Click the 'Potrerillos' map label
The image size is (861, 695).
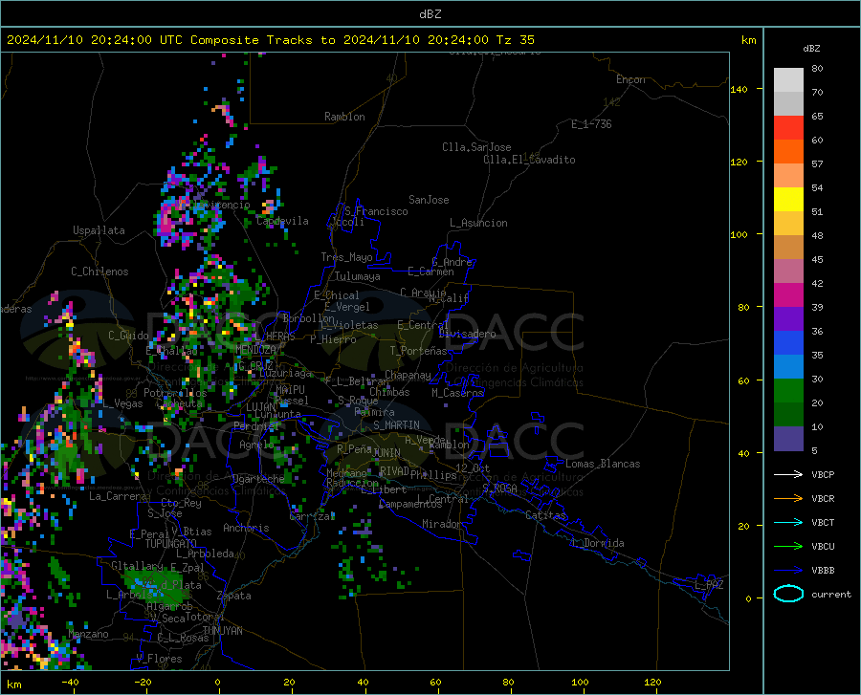point(175,393)
